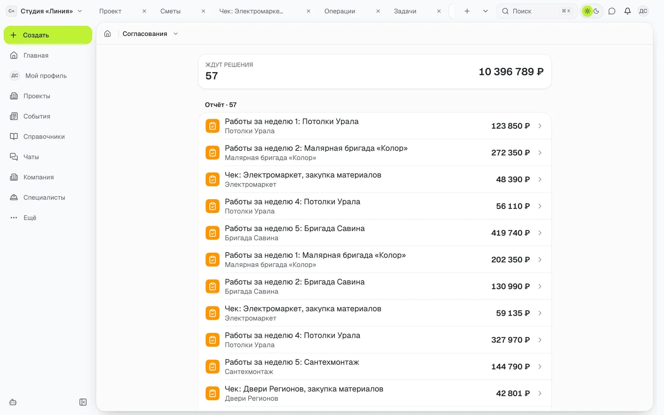Open the robot assistant icon
The width and height of the screenshot is (664, 415).
click(13, 402)
